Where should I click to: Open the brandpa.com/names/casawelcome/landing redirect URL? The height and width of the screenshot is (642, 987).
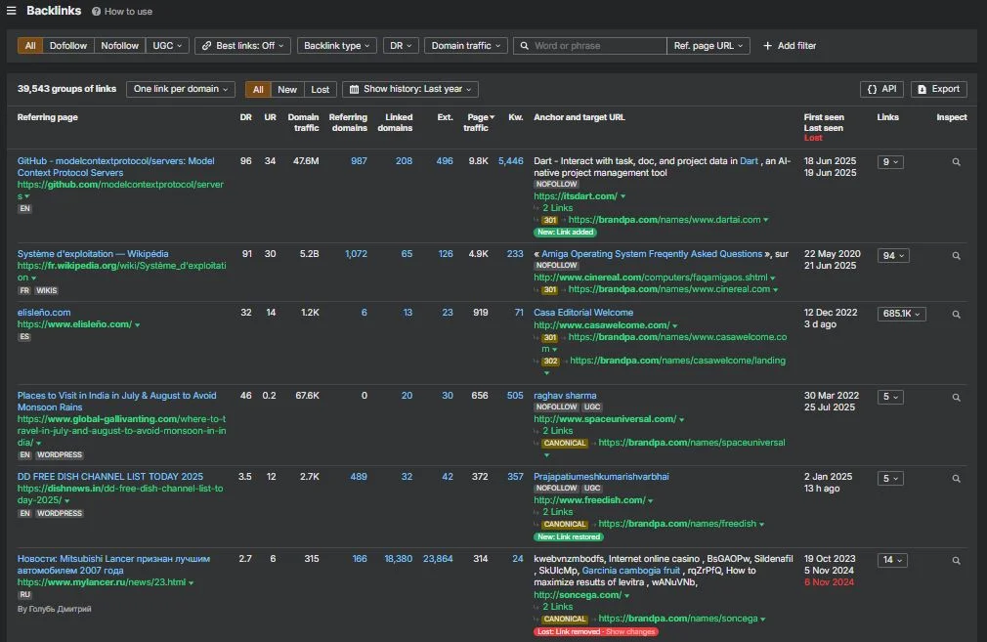(x=677, y=360)
